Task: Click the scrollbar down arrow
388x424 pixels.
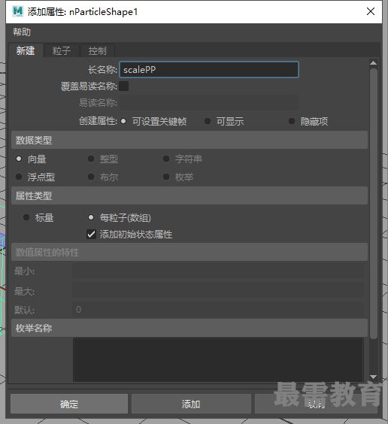Action: tap(374, 377)
